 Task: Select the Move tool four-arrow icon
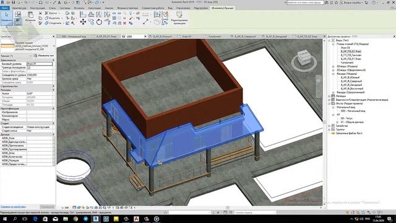point(83,22)
